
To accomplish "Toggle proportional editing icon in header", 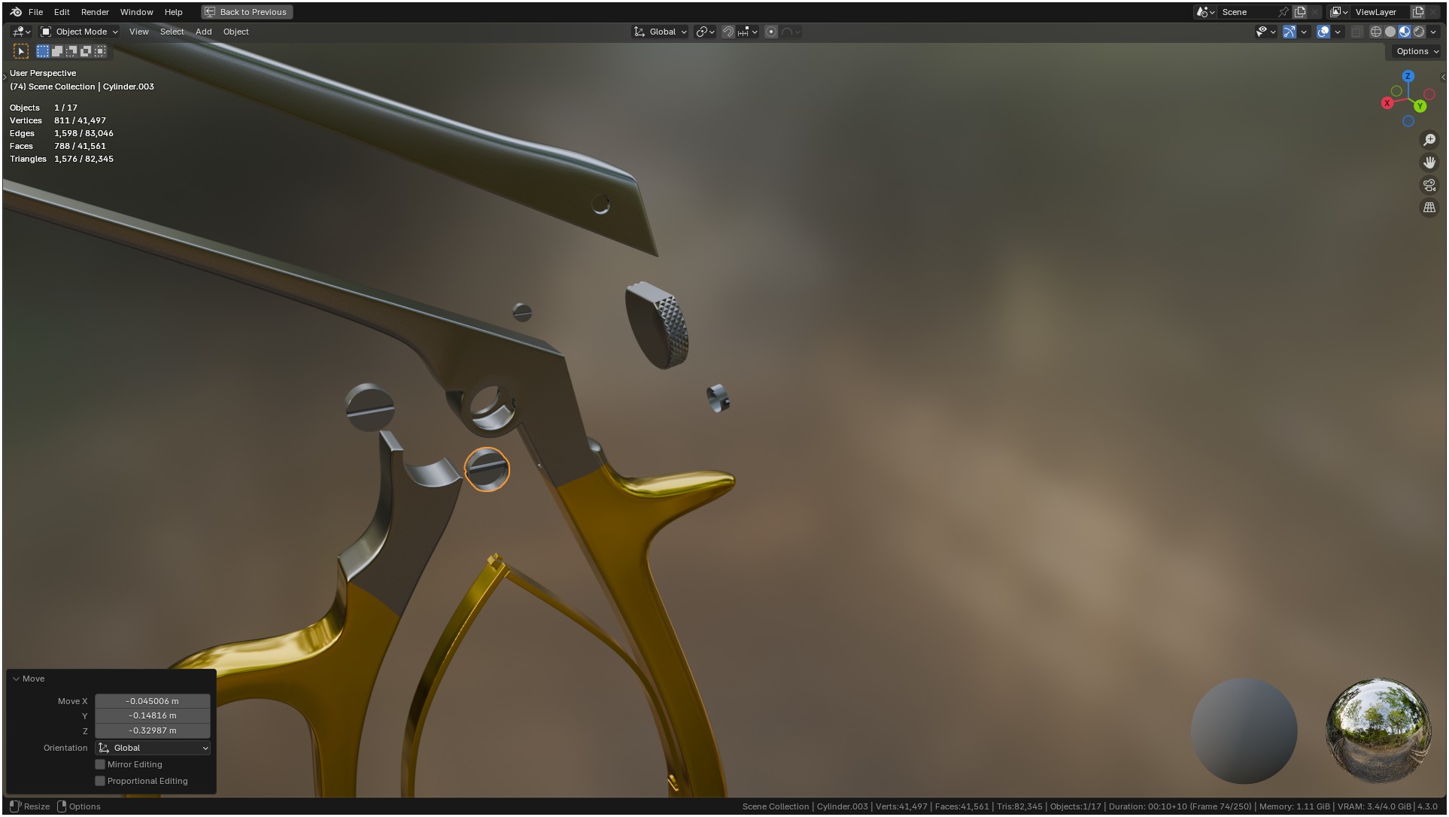I will point(771,32).
